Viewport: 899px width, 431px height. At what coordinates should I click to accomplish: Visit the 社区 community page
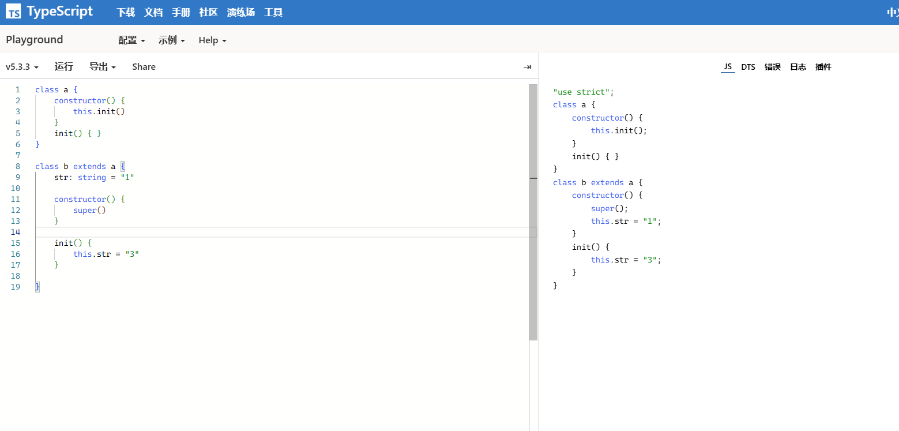(x=209, y=12)
